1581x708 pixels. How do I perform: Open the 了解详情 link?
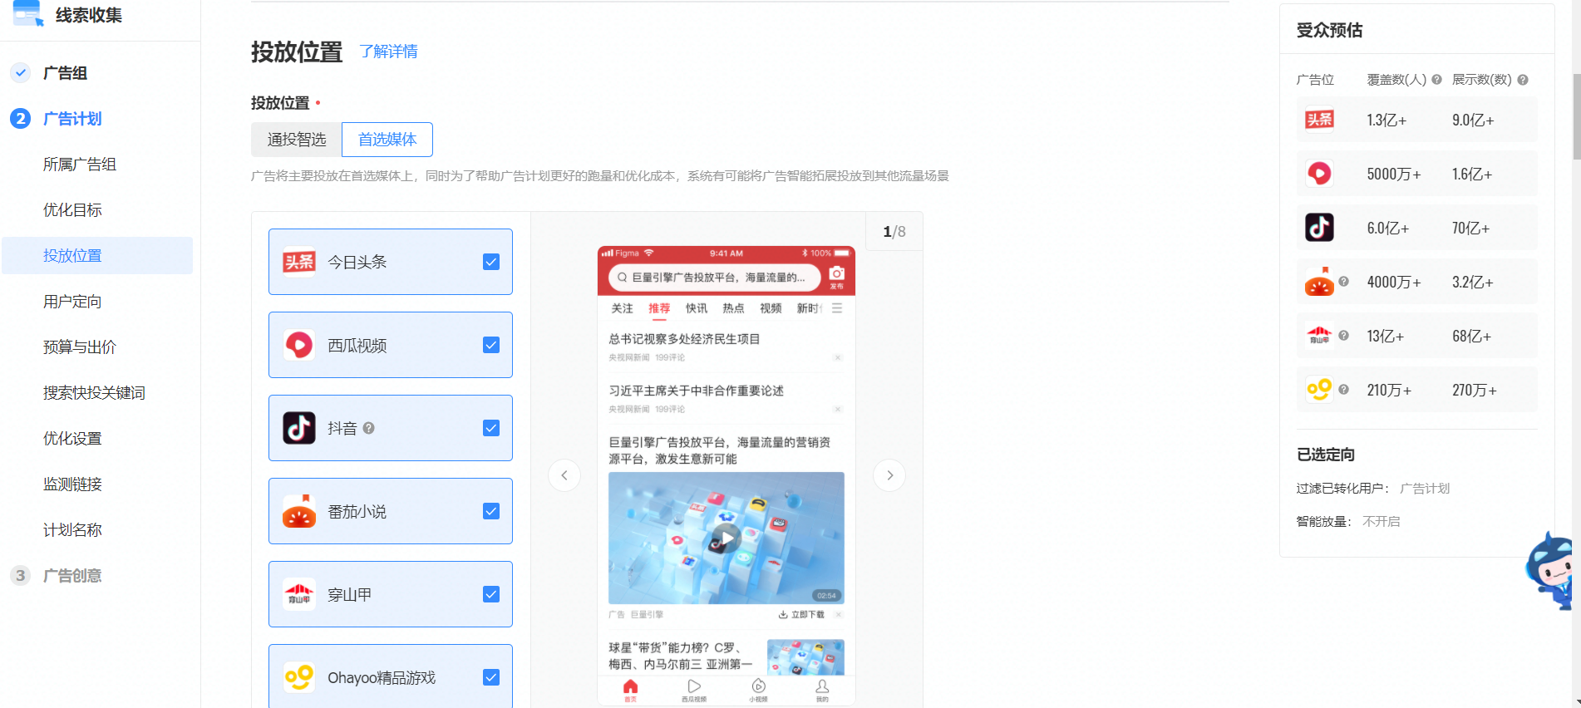[389, 52]
